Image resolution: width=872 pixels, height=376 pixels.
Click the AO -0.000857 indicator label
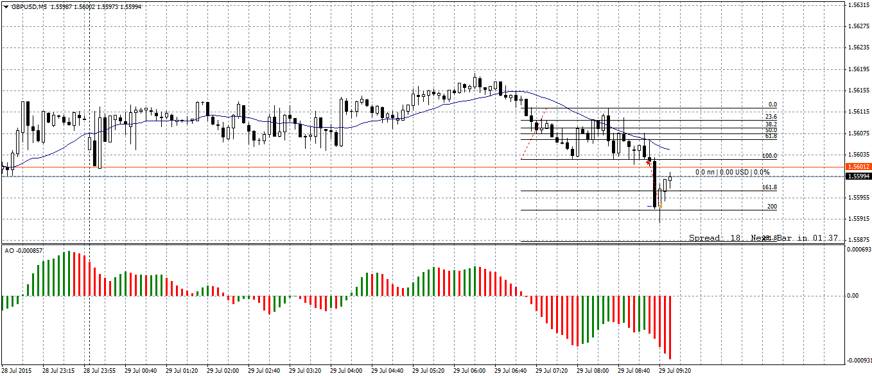coord(24,250)
